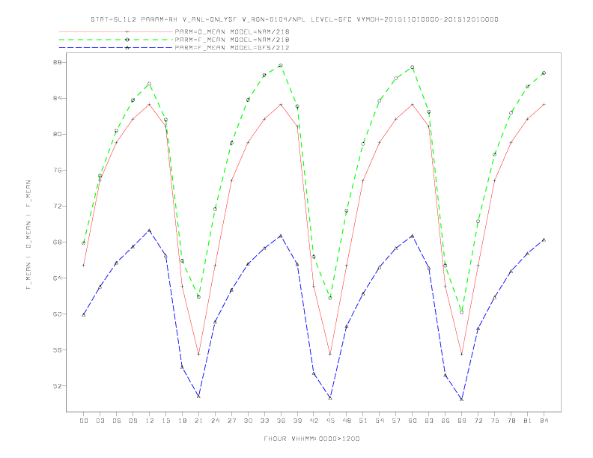The image size is (593, 458).
Task: Click x-axis tick label 21
Action: pyautogui.click(x=198, y=421)
